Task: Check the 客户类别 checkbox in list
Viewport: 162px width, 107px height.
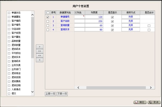Action: tap(9, 33)
